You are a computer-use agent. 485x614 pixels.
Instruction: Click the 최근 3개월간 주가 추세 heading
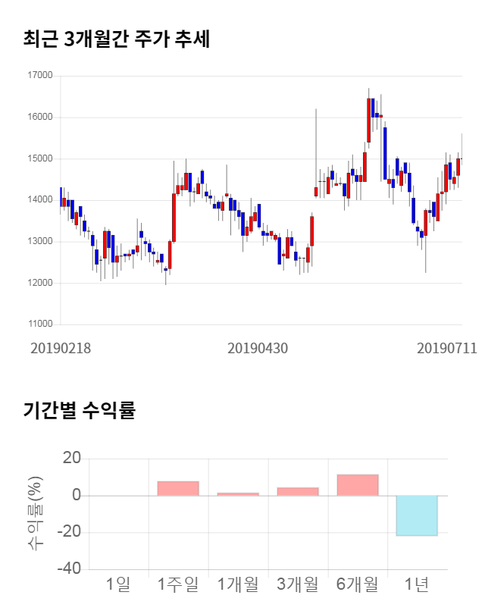point(116,39)
